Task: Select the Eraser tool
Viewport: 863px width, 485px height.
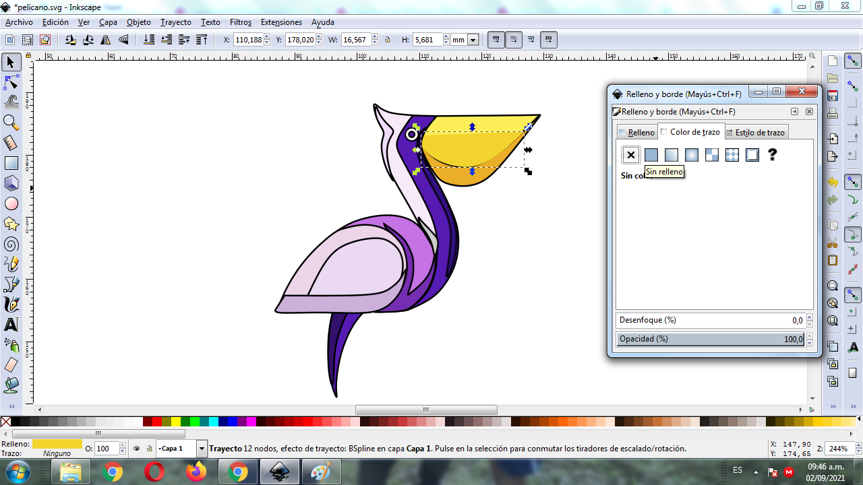Action: click(11, 365)
